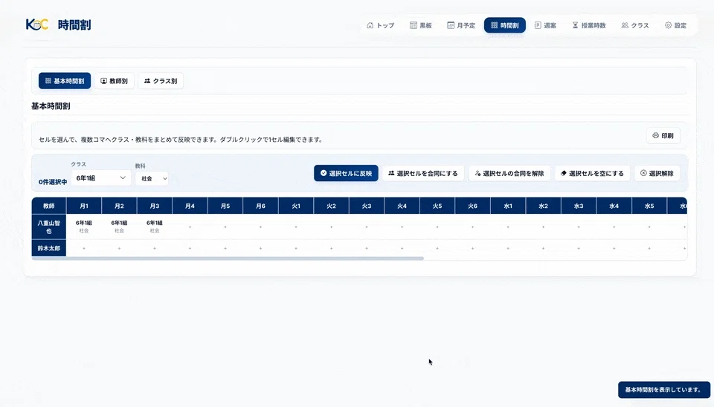Open the クラス dropdown showing 6年1組
The height and width of the screenshot is (407, 714).
coord(100,178)
